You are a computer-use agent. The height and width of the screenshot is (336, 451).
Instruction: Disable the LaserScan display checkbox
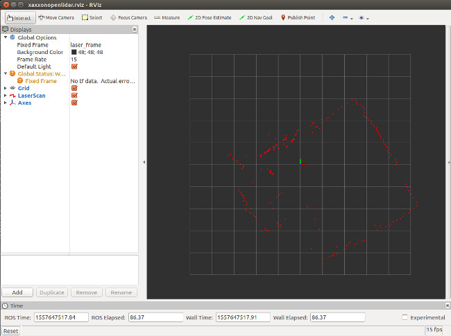[74, 96]
